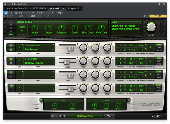Click the yellow ATOM controller button
Screen dimensions: 170x124
click(158, 16)
